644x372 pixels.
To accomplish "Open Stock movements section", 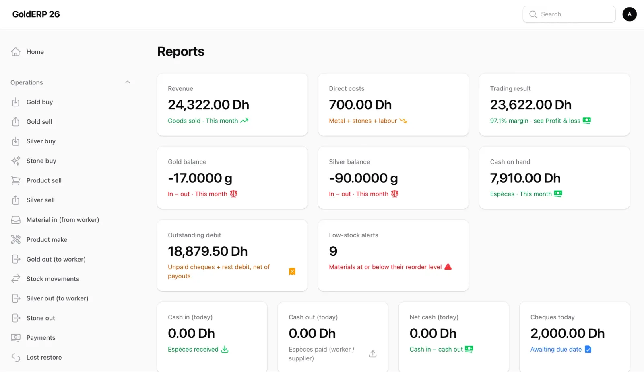I will 71,279.
